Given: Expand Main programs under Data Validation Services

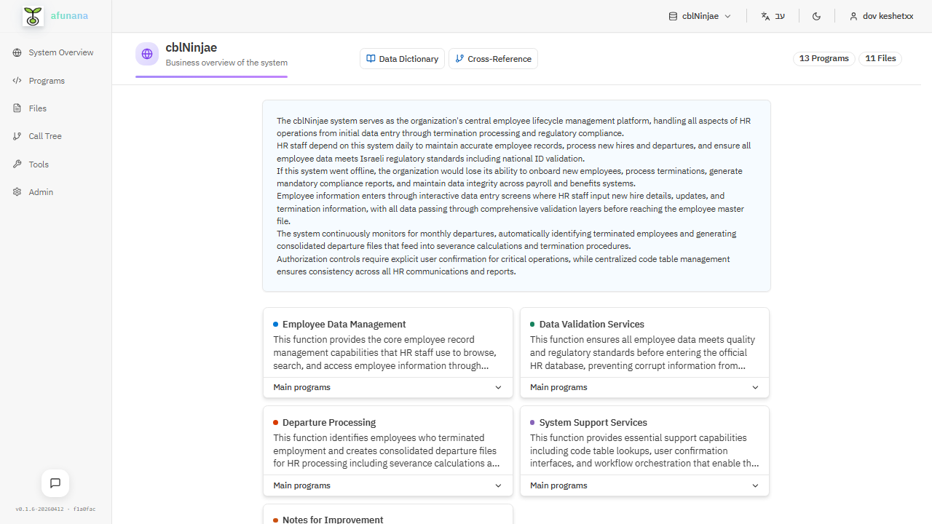Looking at the screenshot, I should (x=644, y=386).
